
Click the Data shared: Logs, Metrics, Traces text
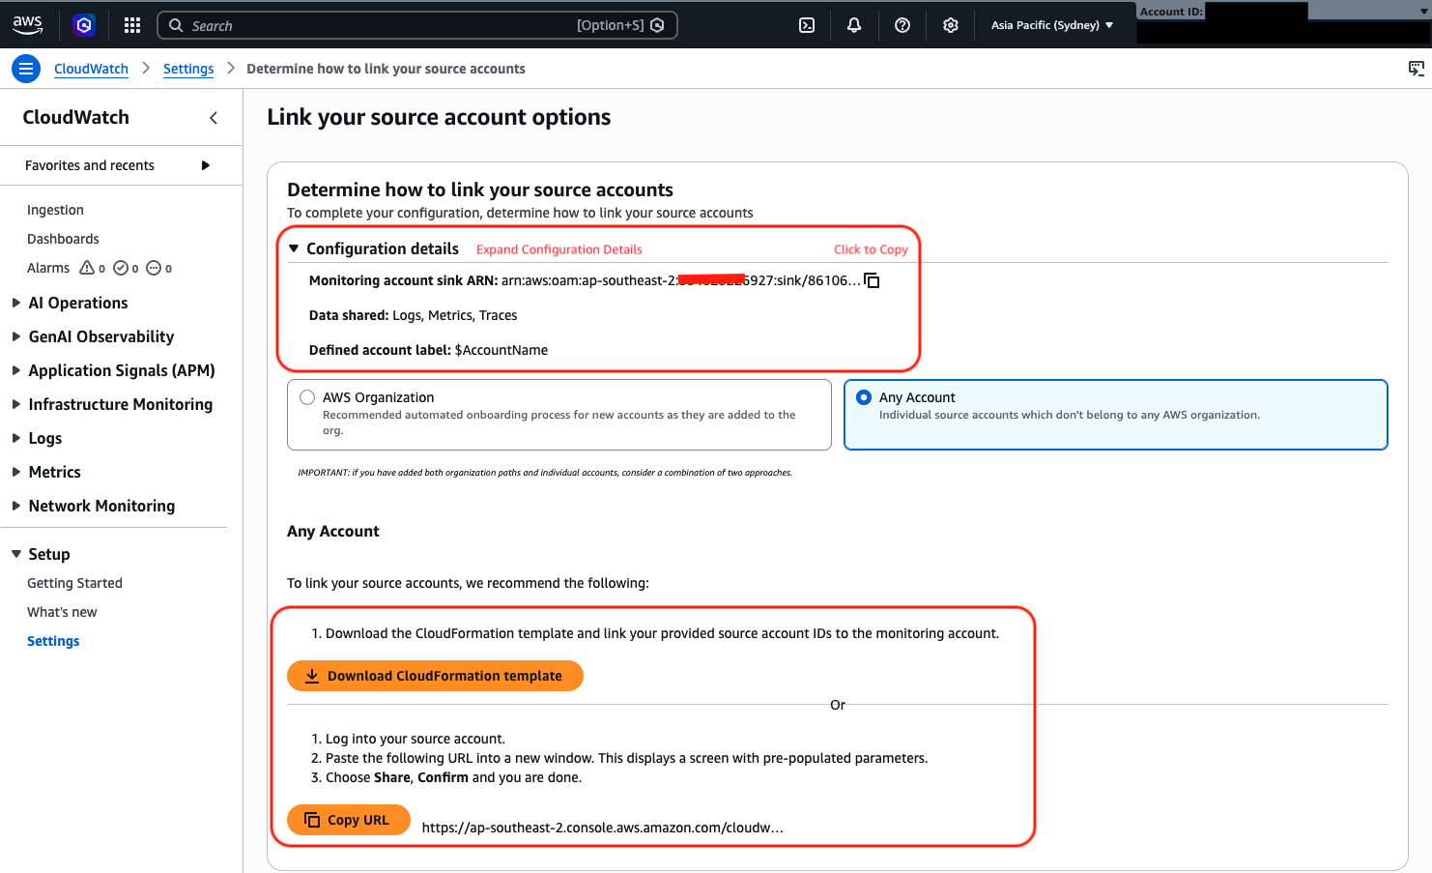[x=413, y=315]
